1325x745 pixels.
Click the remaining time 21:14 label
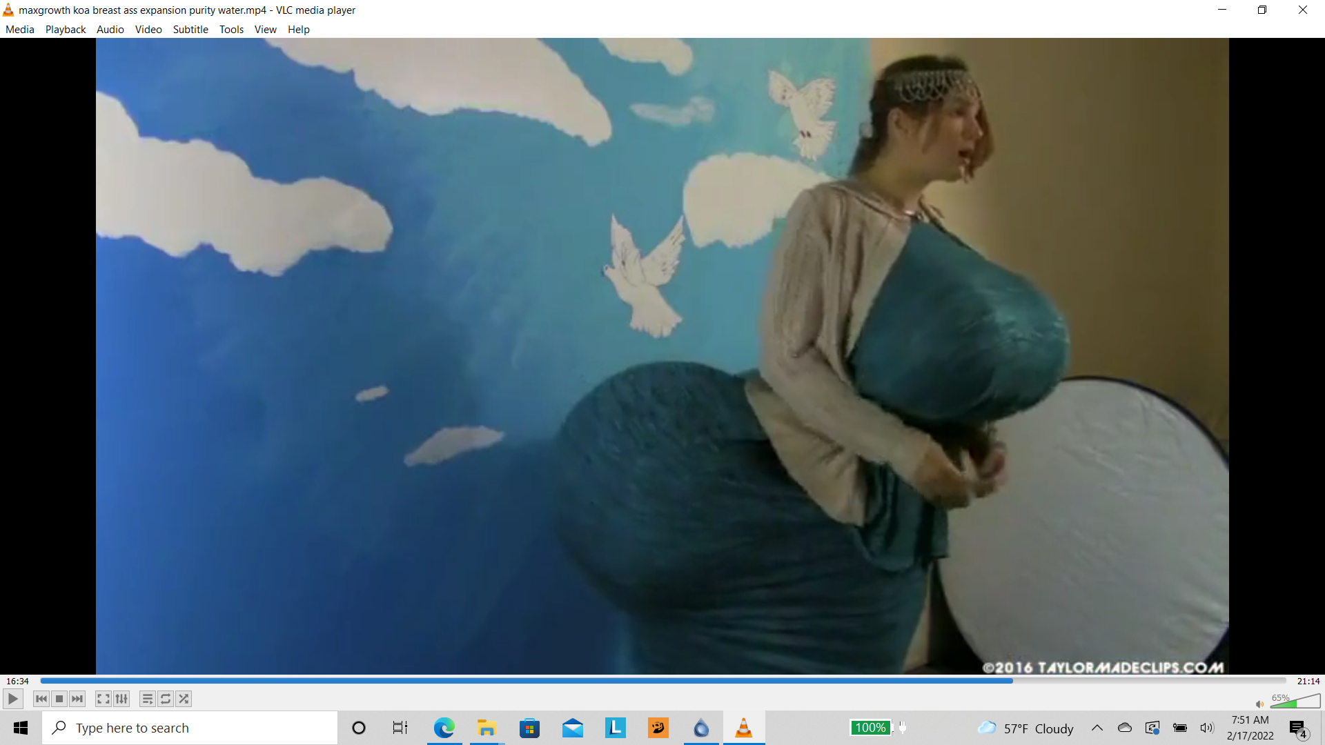pyautogui.click(x=1308, y=681)
